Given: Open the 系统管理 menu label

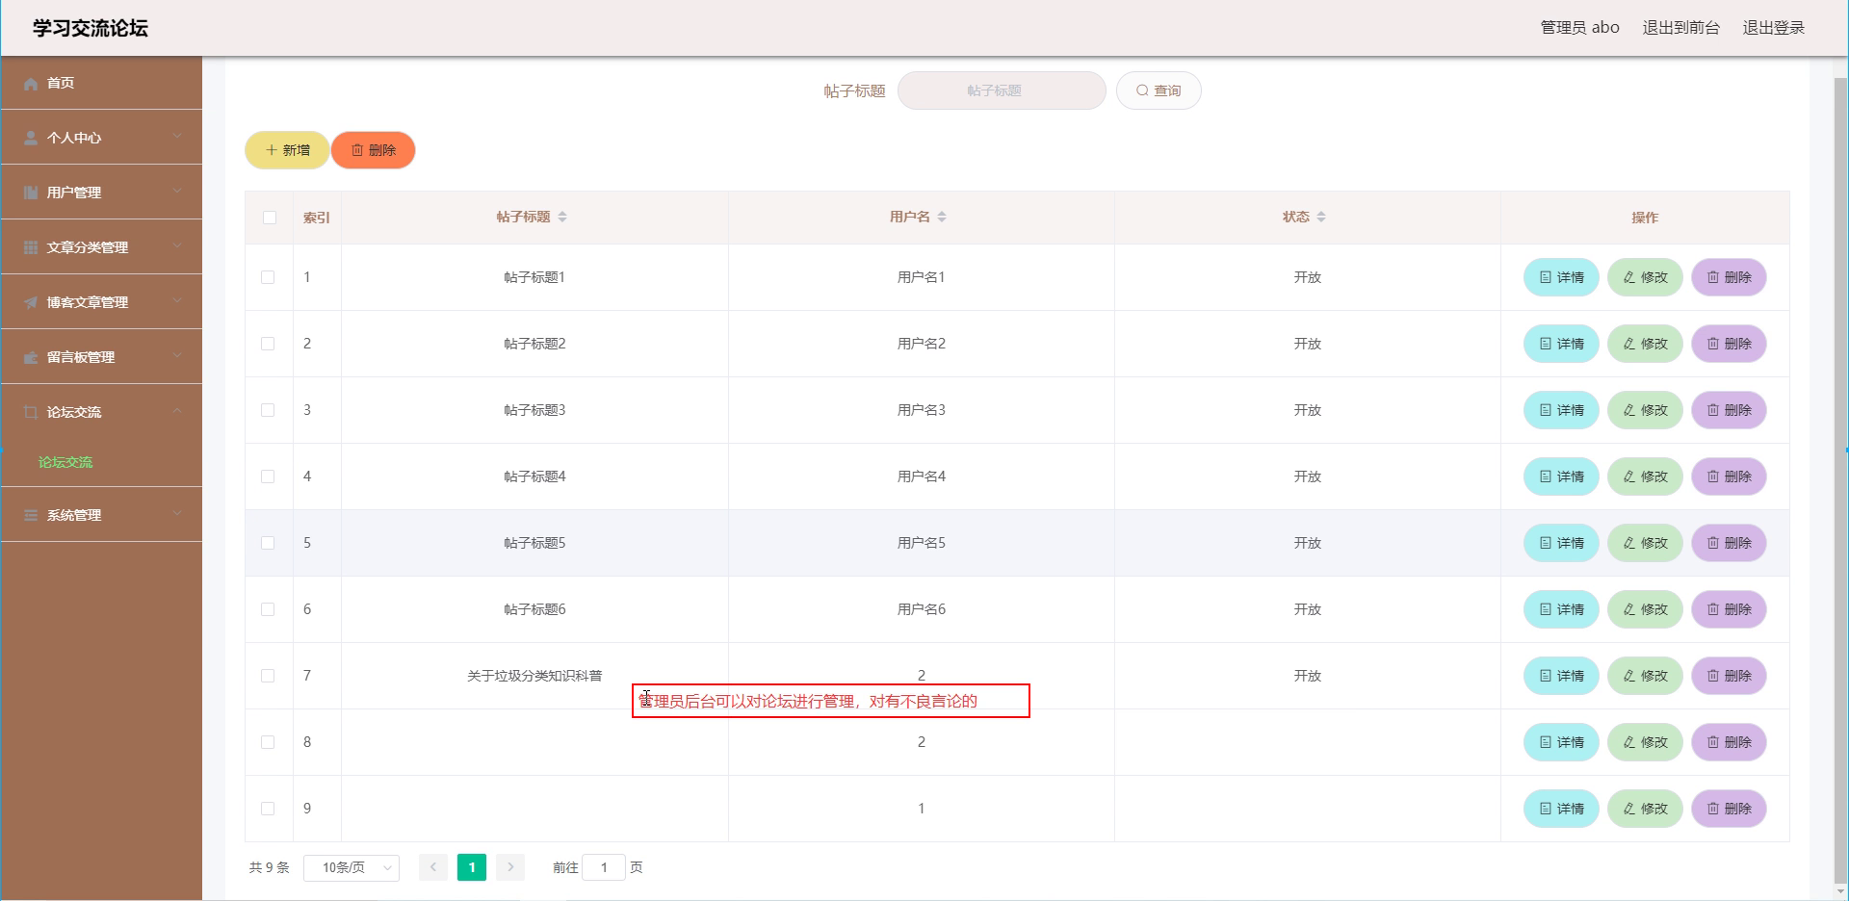Looking at the screenshot, I should (74, 515).
